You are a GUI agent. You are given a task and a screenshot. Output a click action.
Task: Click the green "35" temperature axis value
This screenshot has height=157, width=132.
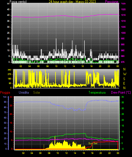click(x=123, y=102)
